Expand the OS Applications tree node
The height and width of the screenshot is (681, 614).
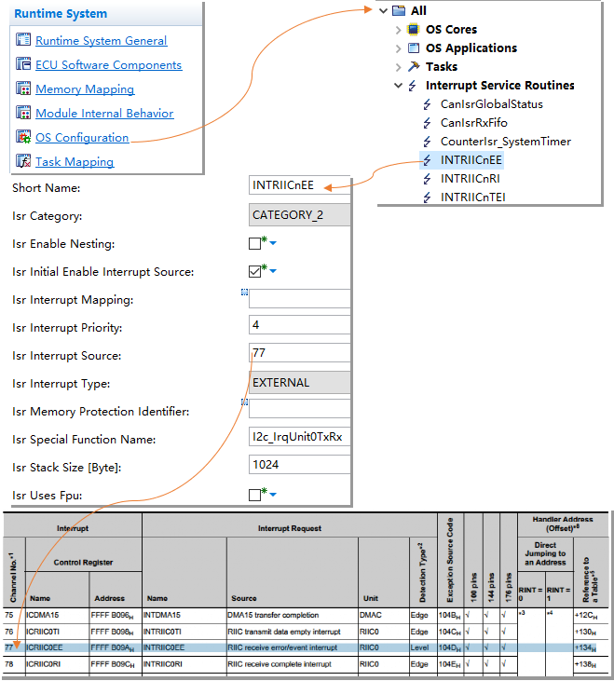coord(399,48)
